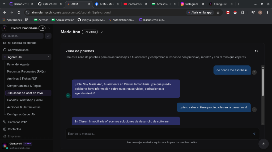Image resolution: width=272 pixels, height=152 pixels.
Task: Switch to the Instagram browser tab
Action: (191, 4)
